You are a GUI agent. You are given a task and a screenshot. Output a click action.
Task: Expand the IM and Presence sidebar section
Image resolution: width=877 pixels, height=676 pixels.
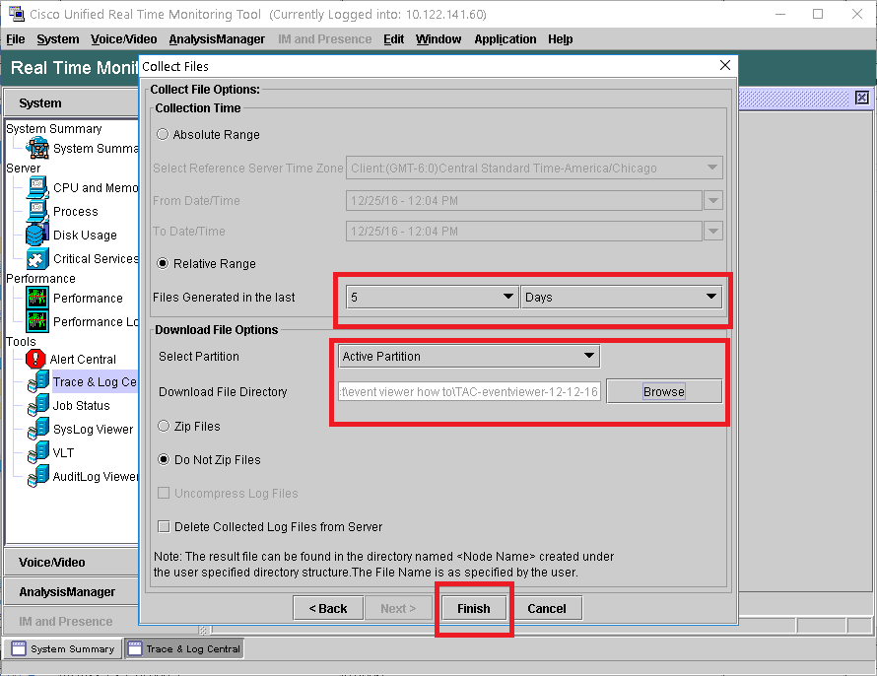71,621
